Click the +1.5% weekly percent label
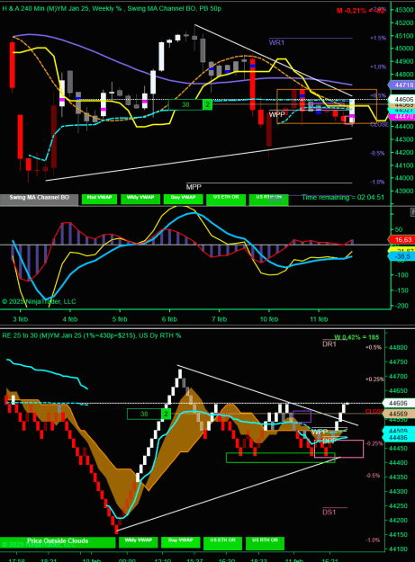 (378, 38)
